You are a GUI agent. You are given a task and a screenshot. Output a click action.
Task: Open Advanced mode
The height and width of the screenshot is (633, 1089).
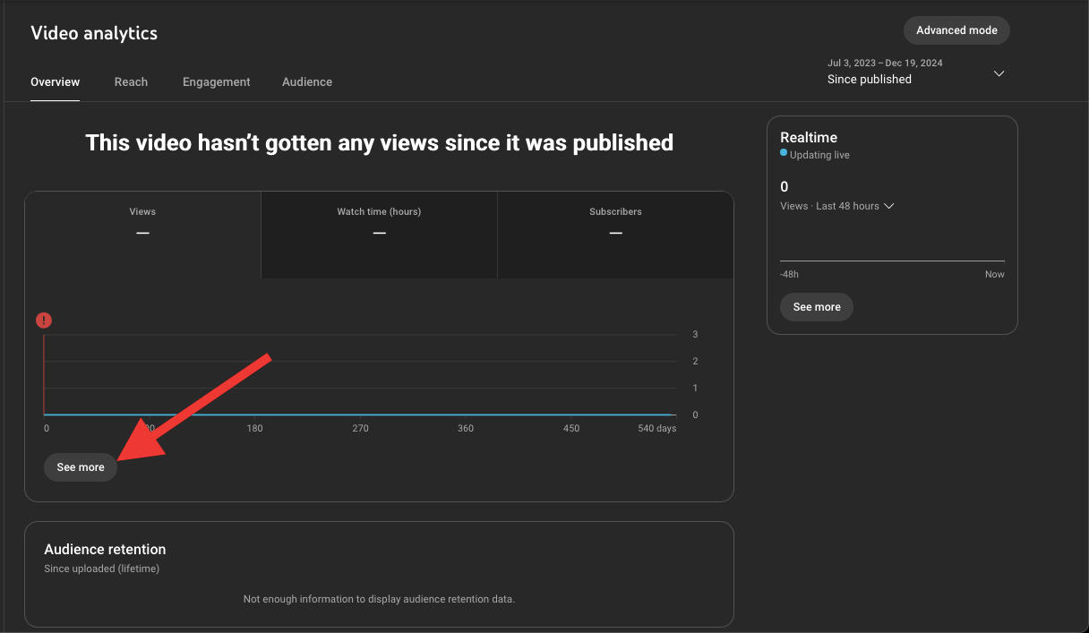pyautogui.click(x=956, y=30)
